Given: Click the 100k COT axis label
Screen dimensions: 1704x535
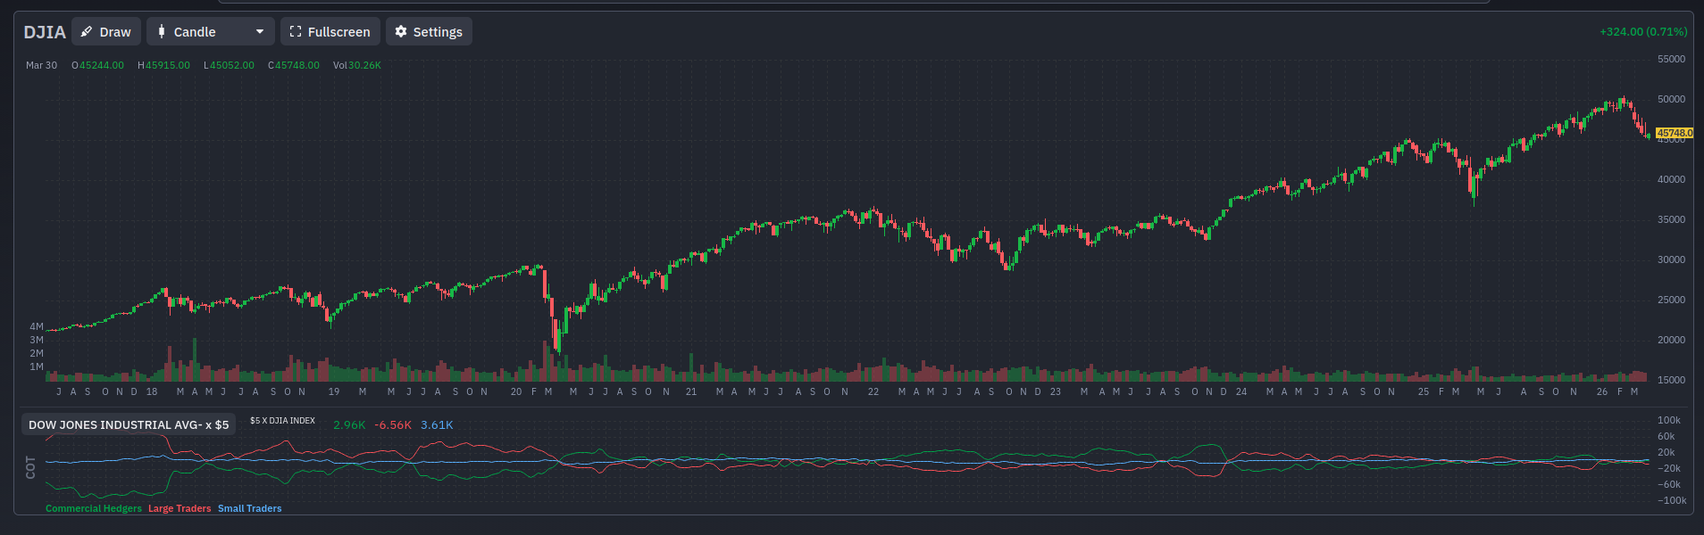Looking at the screenshot, I should (1669, 420).
